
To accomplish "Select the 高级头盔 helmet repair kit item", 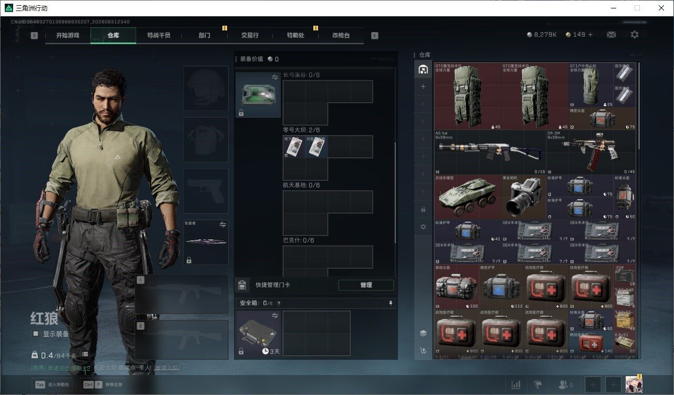I will (x=457, y=286).
